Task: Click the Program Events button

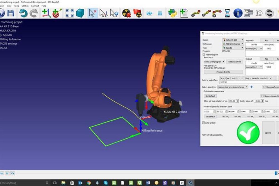Action: pyautogui.click(x=223, y=72)
